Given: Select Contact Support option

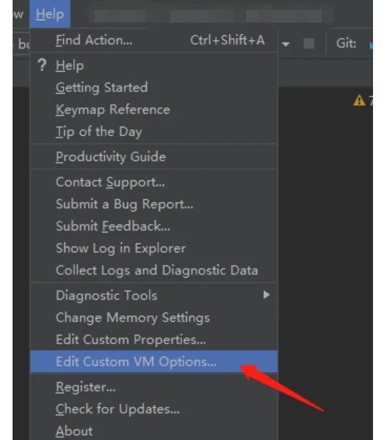Looking at the screenshot, I should pos(154,182).
